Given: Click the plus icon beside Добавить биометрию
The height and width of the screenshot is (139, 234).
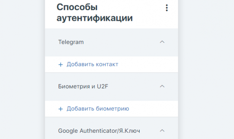Looking at the screenshot, I should (60, 109).
